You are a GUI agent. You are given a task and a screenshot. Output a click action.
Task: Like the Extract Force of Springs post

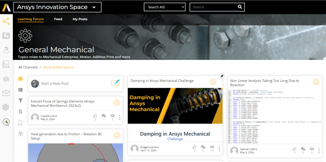pos(95,116)
